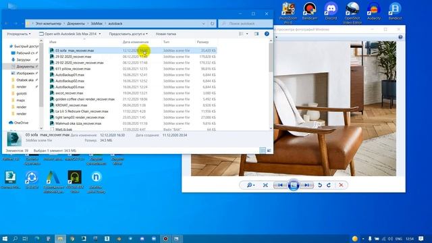Viewport: 432px width, 243px height.
Task: Open Загрузки in the navigation pane
Action: (24, 59)
